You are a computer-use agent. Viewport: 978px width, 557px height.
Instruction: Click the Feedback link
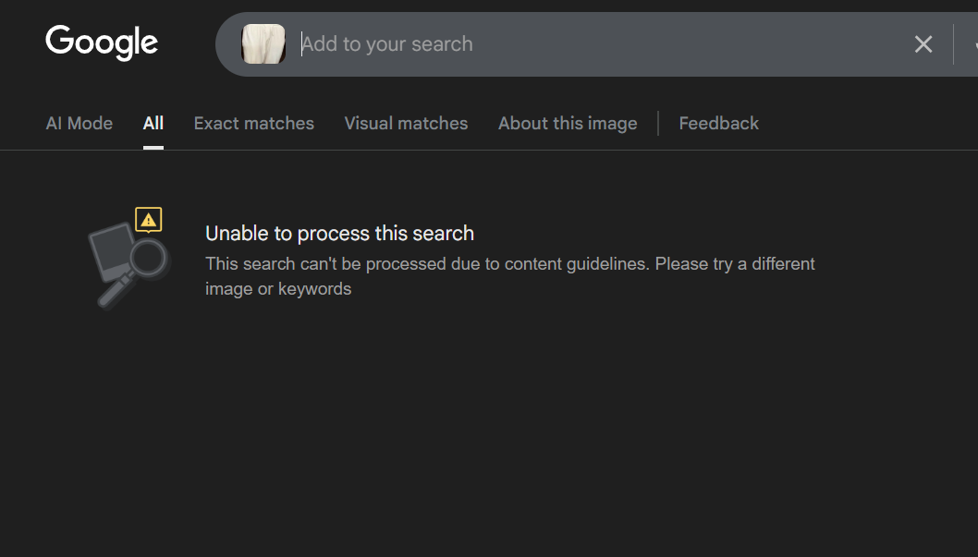(x=718, y=124)
